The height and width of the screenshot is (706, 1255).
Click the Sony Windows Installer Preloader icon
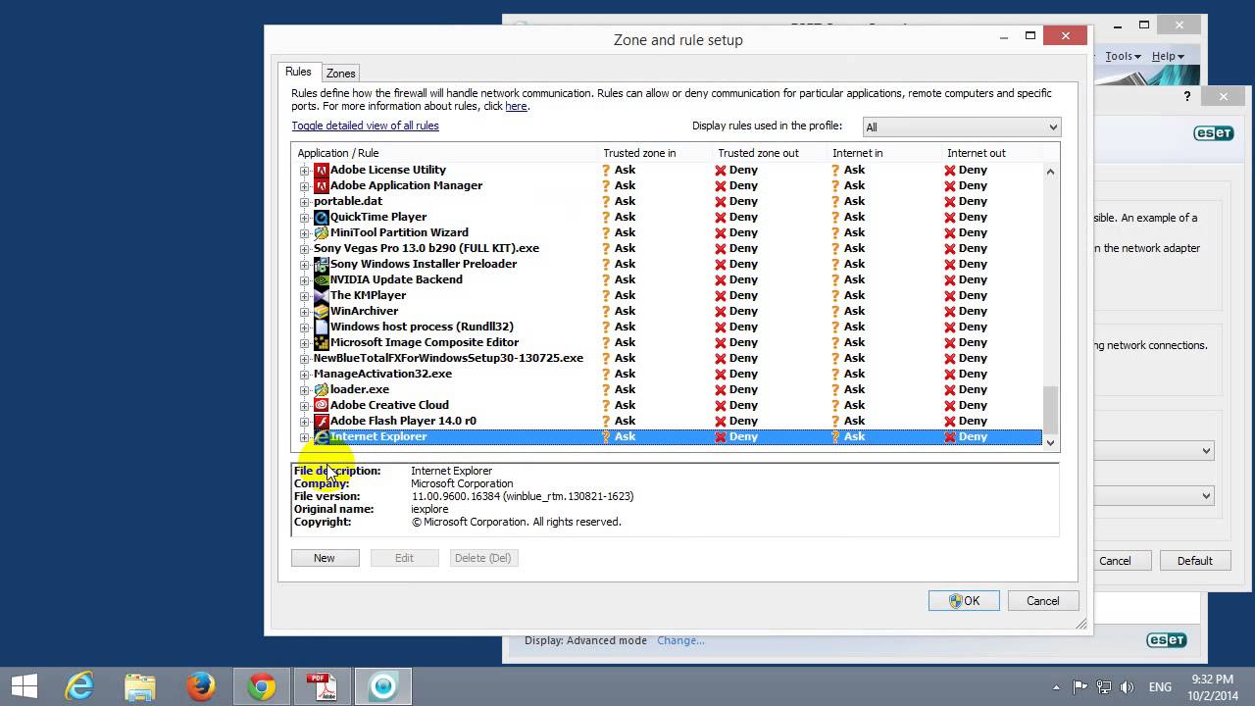pyautogui.click(x=321, y=264)
